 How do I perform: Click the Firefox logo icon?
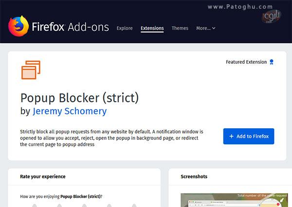pyautogui.click(x=18, y=26)
